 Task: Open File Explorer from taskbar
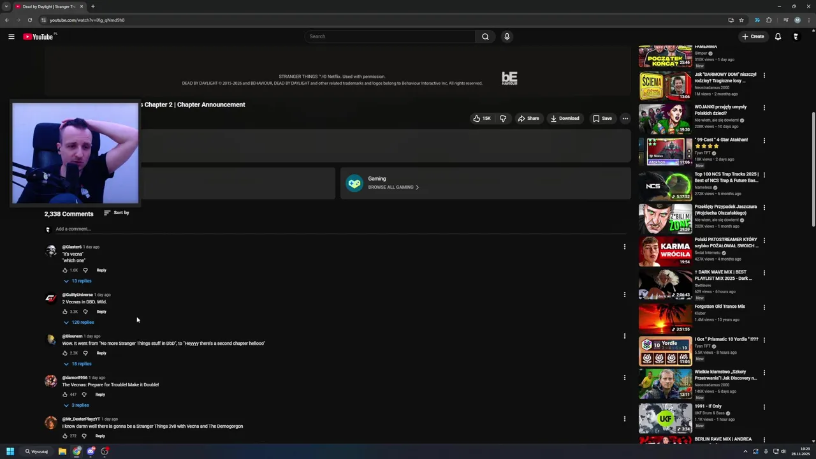[62, 451]
